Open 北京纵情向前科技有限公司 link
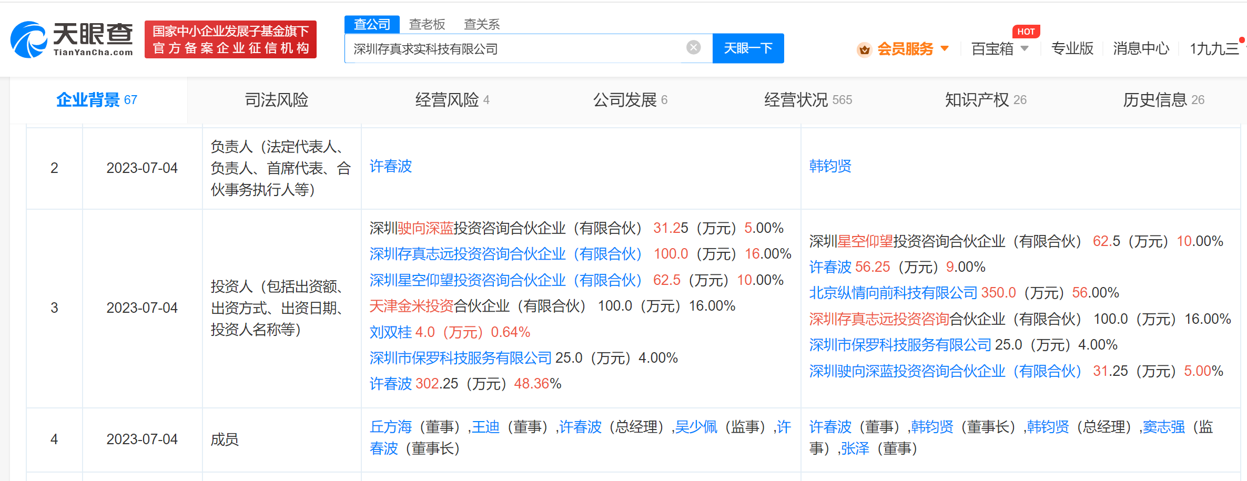The width and height of the screenshot is (1247, 481). point(893,293)
